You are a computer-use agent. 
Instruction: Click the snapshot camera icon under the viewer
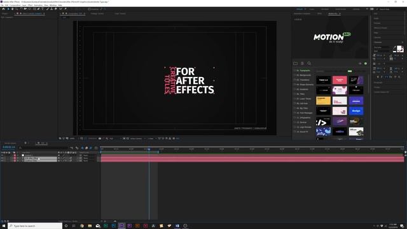coord(100,139)
